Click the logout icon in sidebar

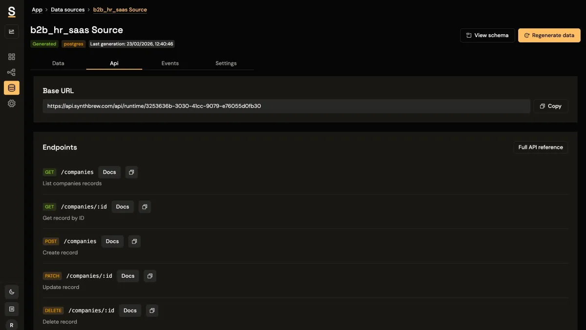(x=12, y=309)
